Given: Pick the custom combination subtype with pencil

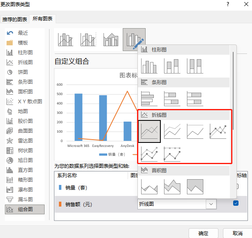Looking at the screenshot, I should click(x=134, y=40).
